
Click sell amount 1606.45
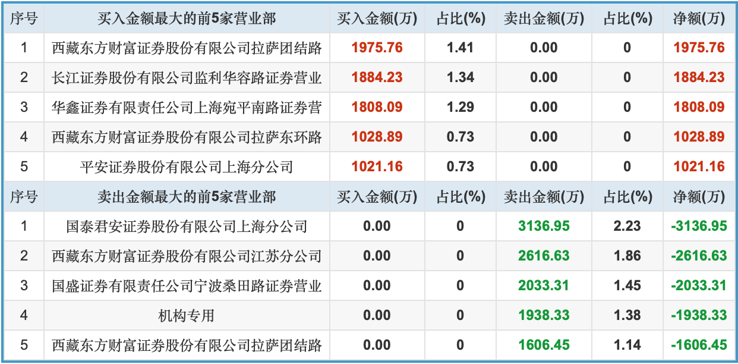coord(544,345)
